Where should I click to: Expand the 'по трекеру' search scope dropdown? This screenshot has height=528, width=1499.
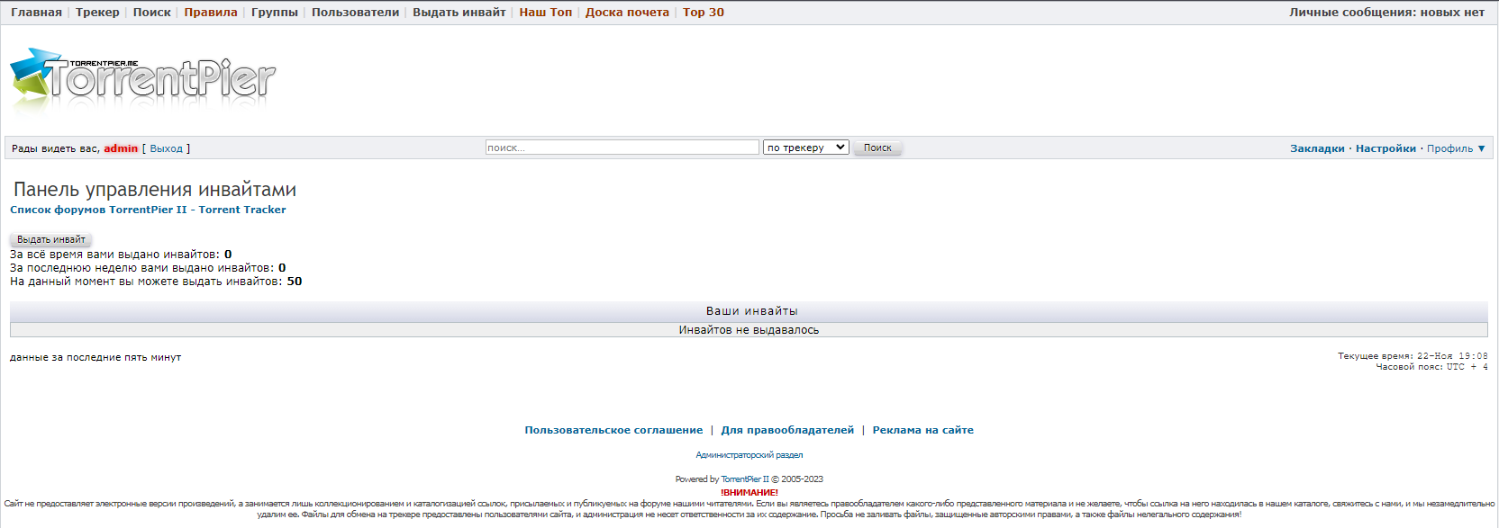click(806, 148)
